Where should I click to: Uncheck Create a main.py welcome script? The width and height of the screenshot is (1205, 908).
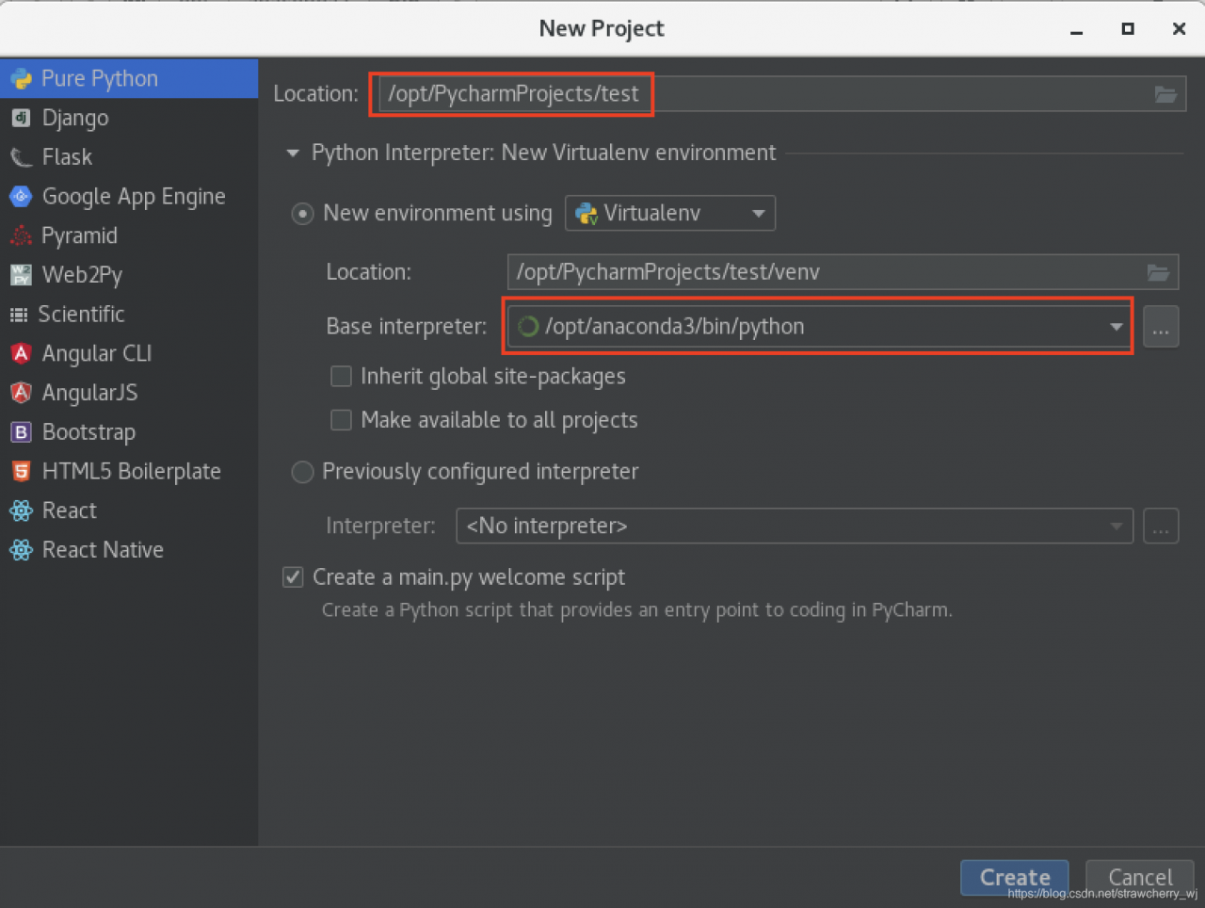click(293, 577)
